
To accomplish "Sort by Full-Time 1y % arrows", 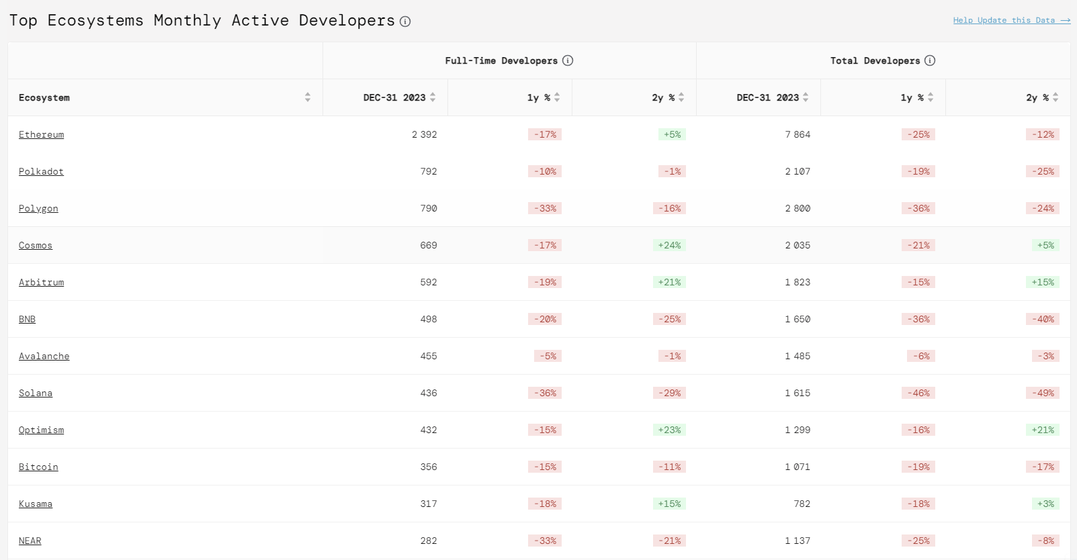I will coord(557,97).
